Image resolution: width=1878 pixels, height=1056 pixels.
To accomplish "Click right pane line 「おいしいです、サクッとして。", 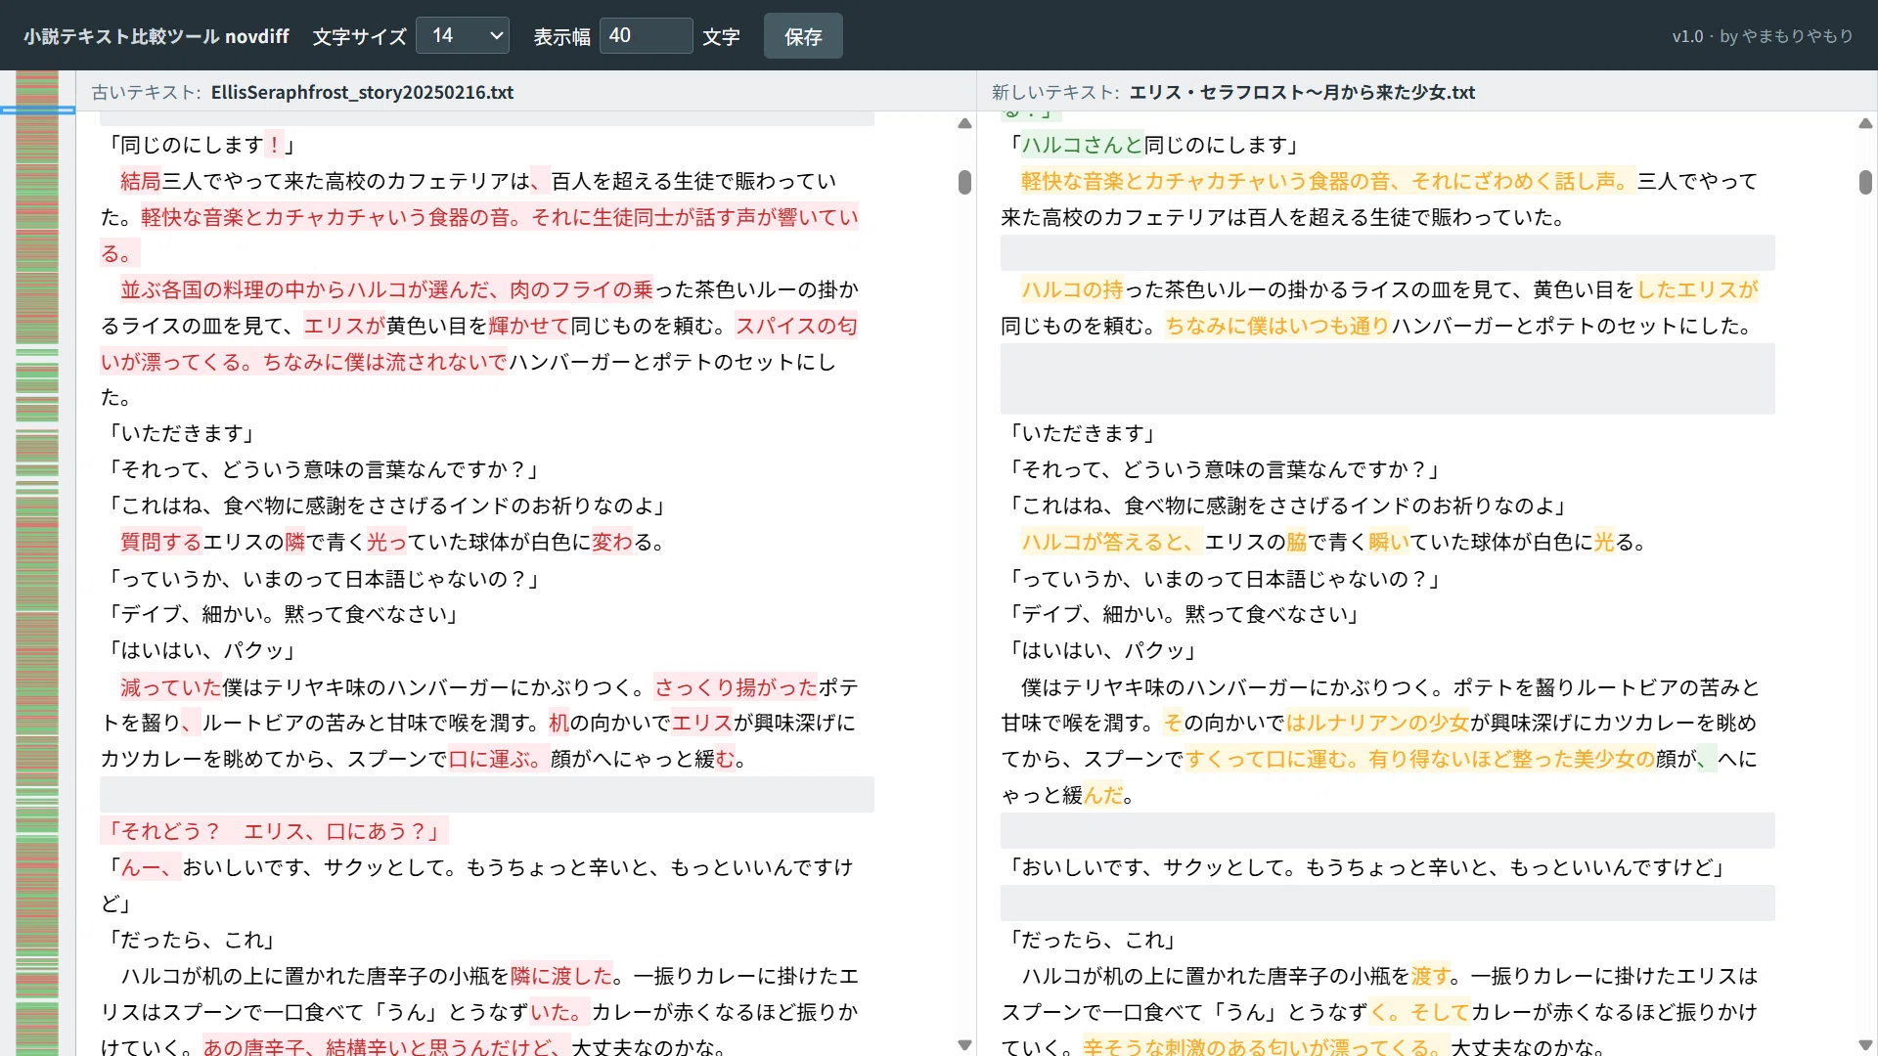I will click(x=1367, y=867).
